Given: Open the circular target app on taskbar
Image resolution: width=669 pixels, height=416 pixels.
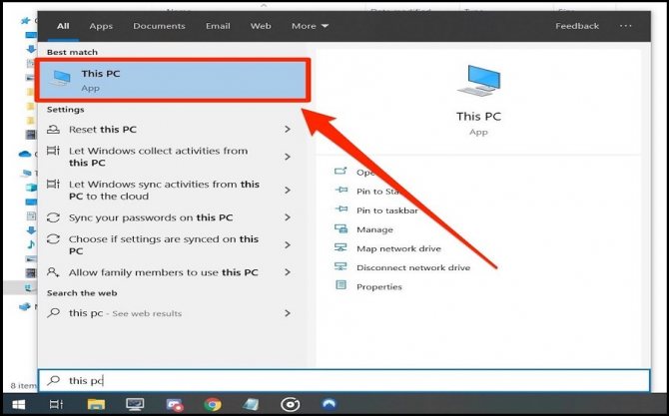Looking at the screenshot, I should (x=291, y=404).
